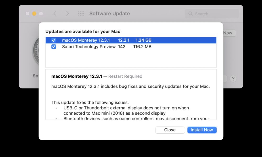Click the empty area of updates list
The width and height of the screenshot is (262, 157).
131,59
